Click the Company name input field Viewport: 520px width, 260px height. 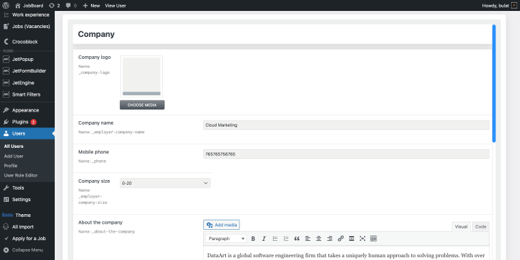pos(346,125)
